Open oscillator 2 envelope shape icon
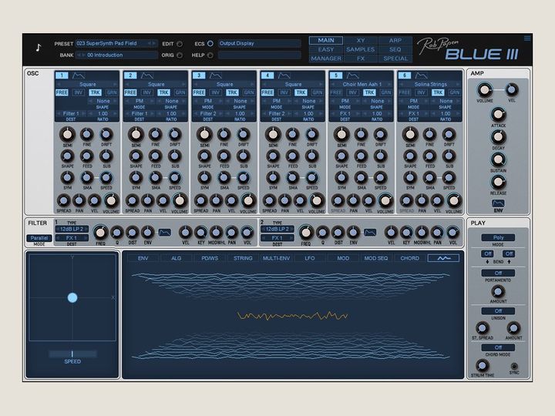 point(147,75)
